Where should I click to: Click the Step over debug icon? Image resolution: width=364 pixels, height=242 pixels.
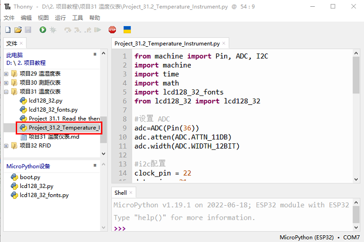tap(68, 31)
